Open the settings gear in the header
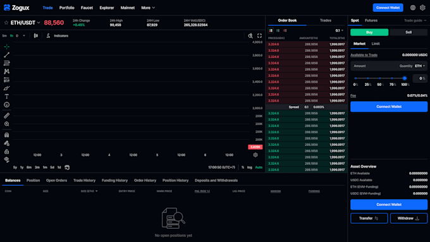The width and height of the screenshot is (430, 242). pyautogui.click(x=422, y=8)
